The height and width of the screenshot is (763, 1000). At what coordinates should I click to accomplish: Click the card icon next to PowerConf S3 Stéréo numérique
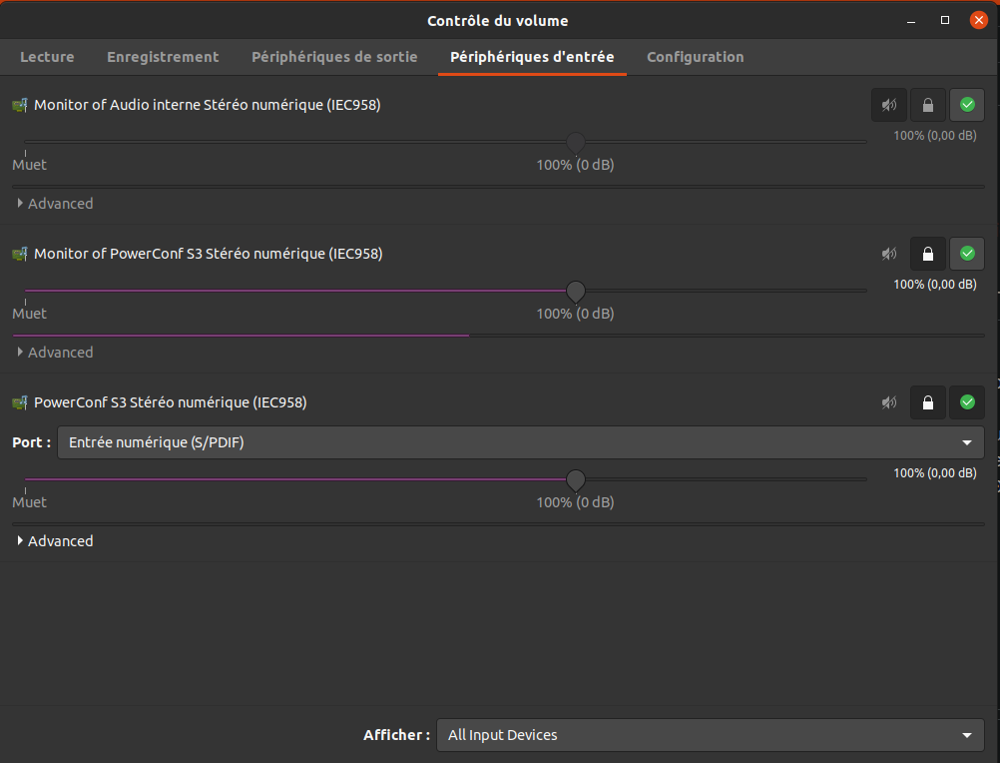tap(20, 402)
